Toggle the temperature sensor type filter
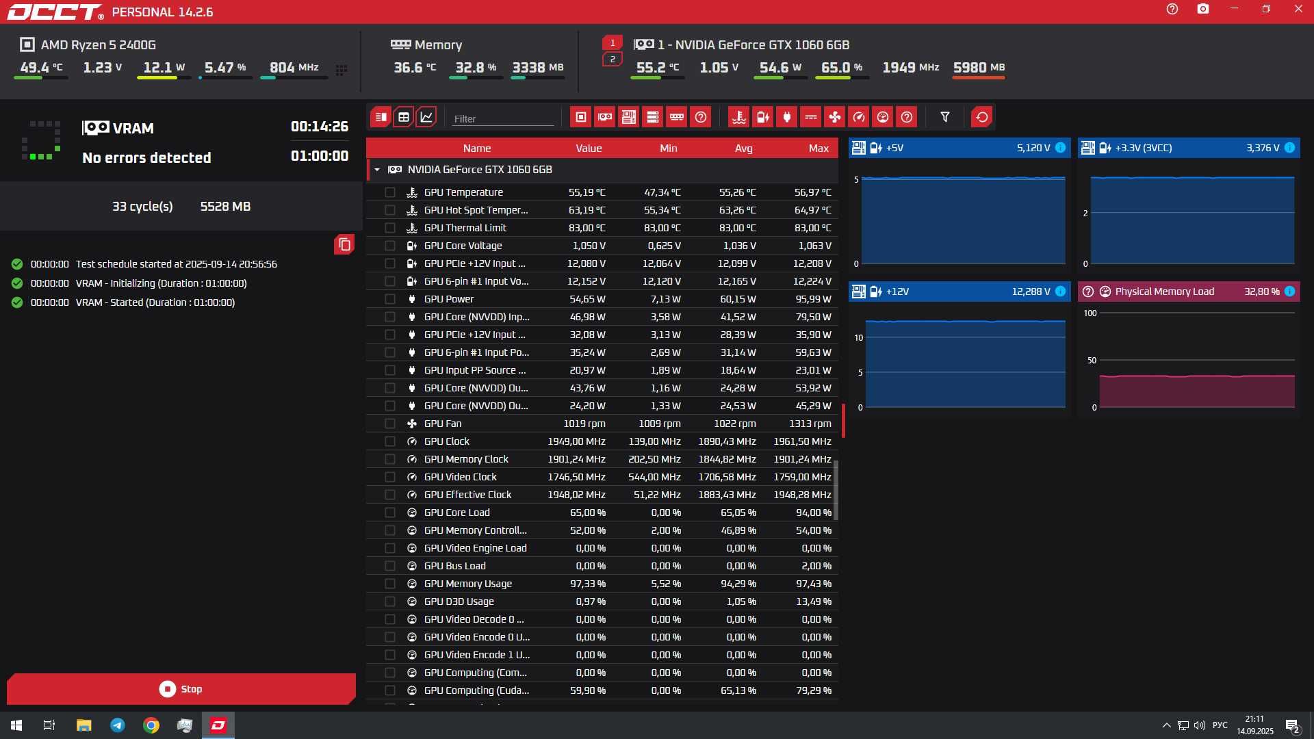Viewport: 1314px width, 739px height. click(x=739, y=117)
